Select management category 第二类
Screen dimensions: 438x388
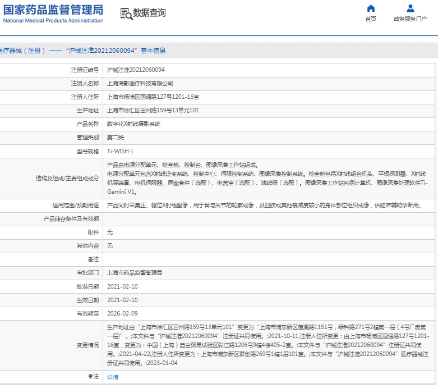click(x=116, y=138)
